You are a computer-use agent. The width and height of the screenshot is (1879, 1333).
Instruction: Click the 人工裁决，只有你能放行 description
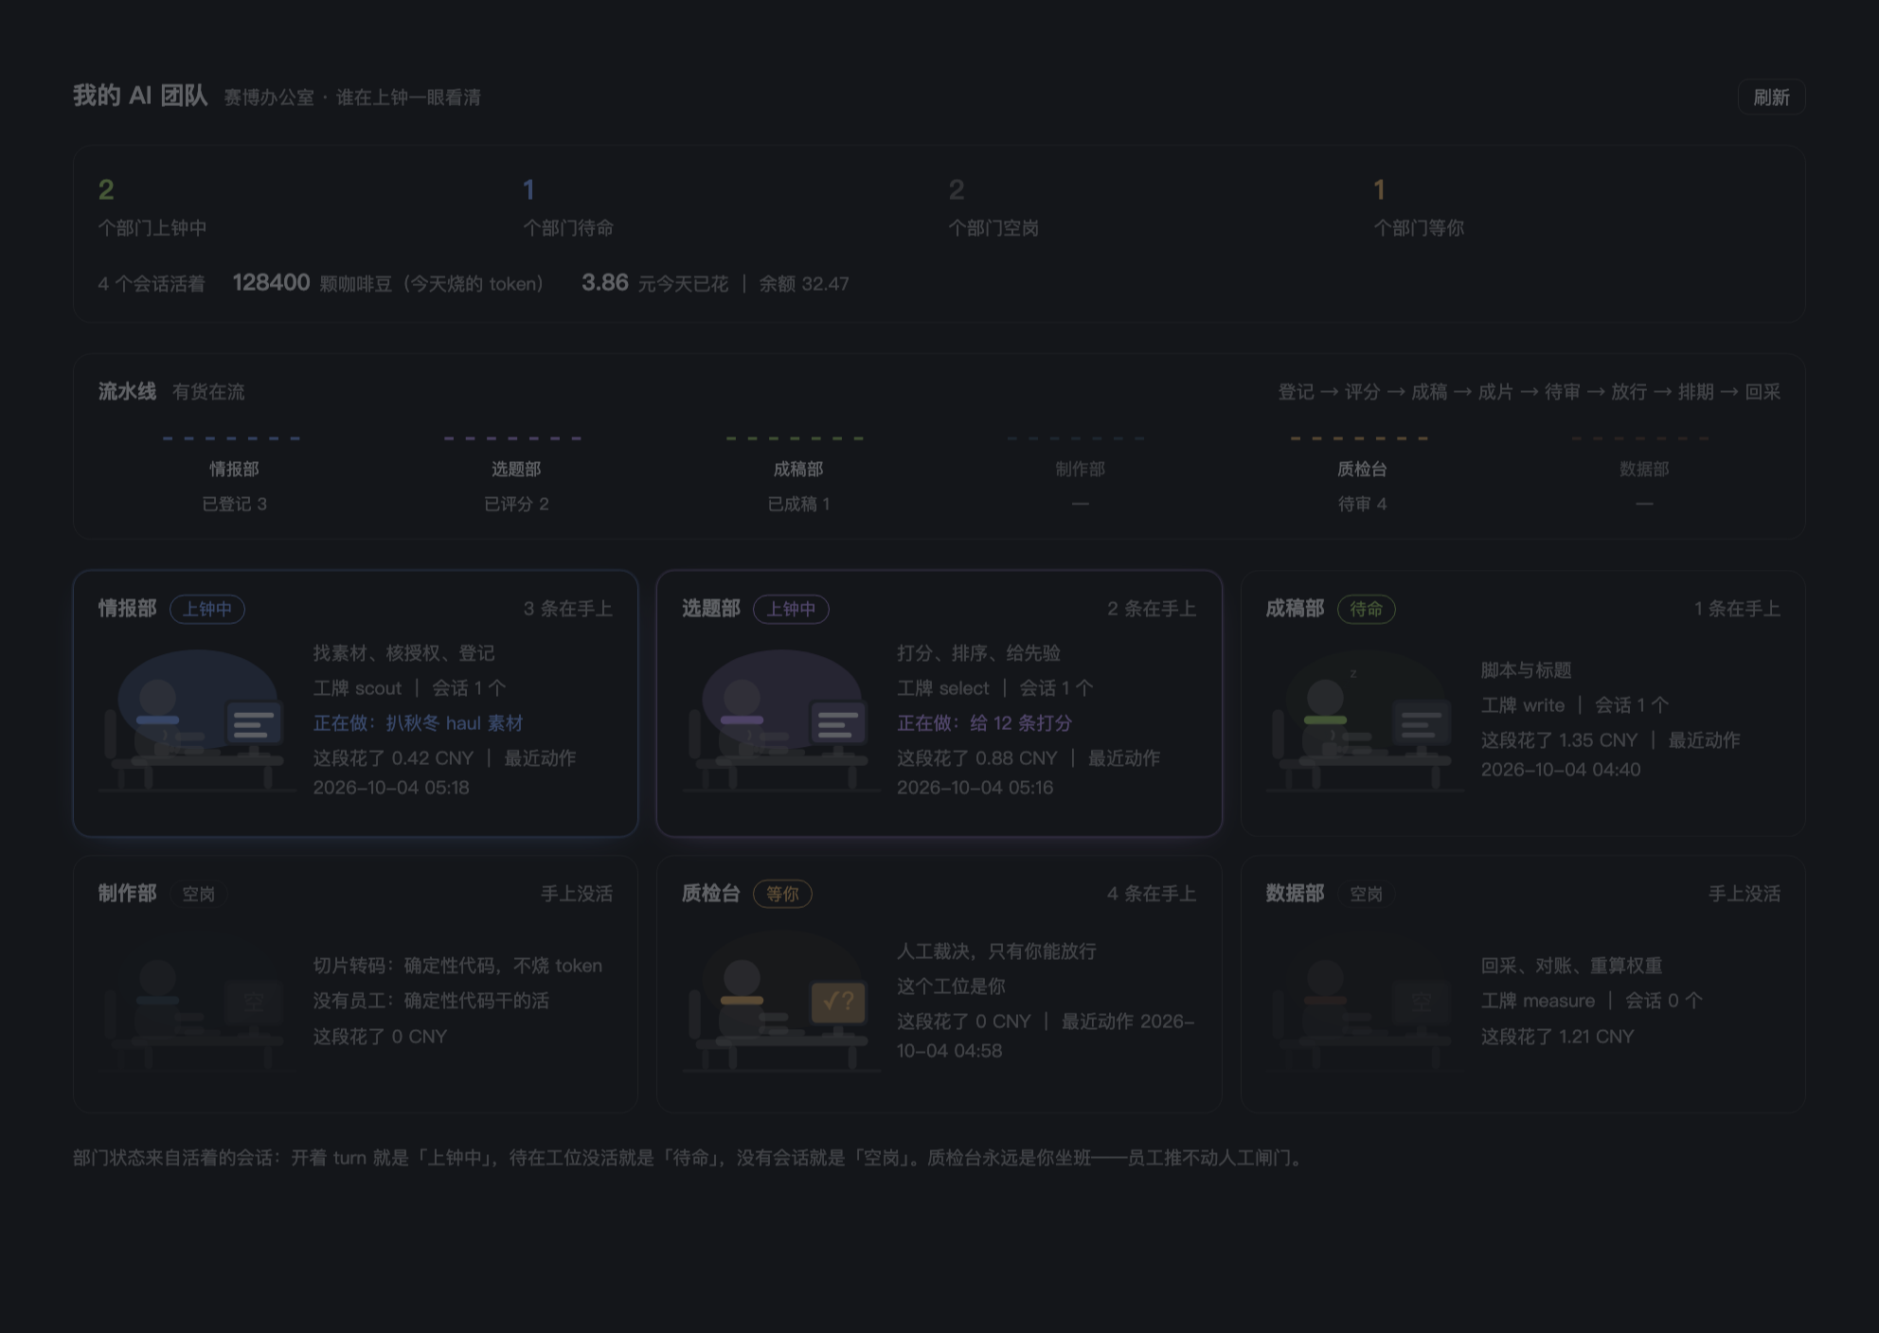coord(996,951)
